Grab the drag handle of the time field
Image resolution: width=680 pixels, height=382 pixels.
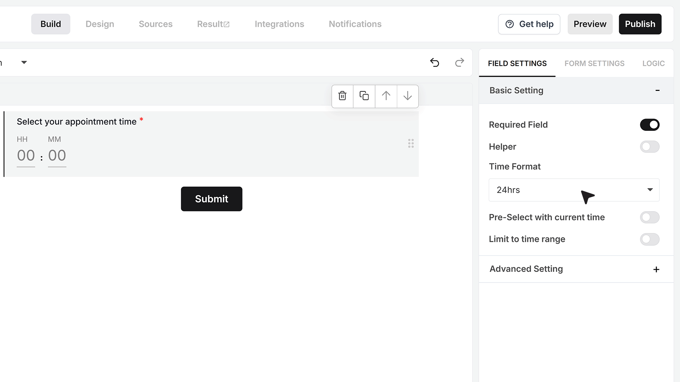click(x=411, y=143)
